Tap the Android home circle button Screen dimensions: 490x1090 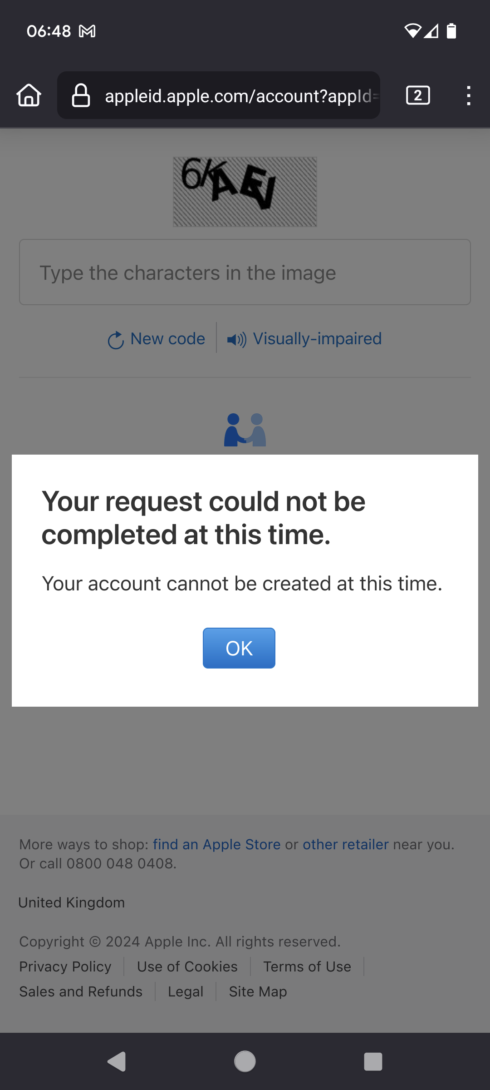tap(245, 1062)
